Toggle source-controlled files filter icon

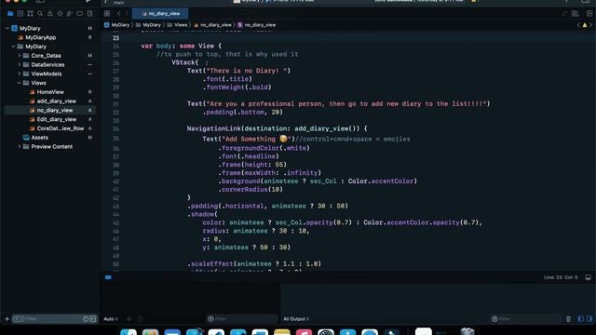click(x=93, y=319)
